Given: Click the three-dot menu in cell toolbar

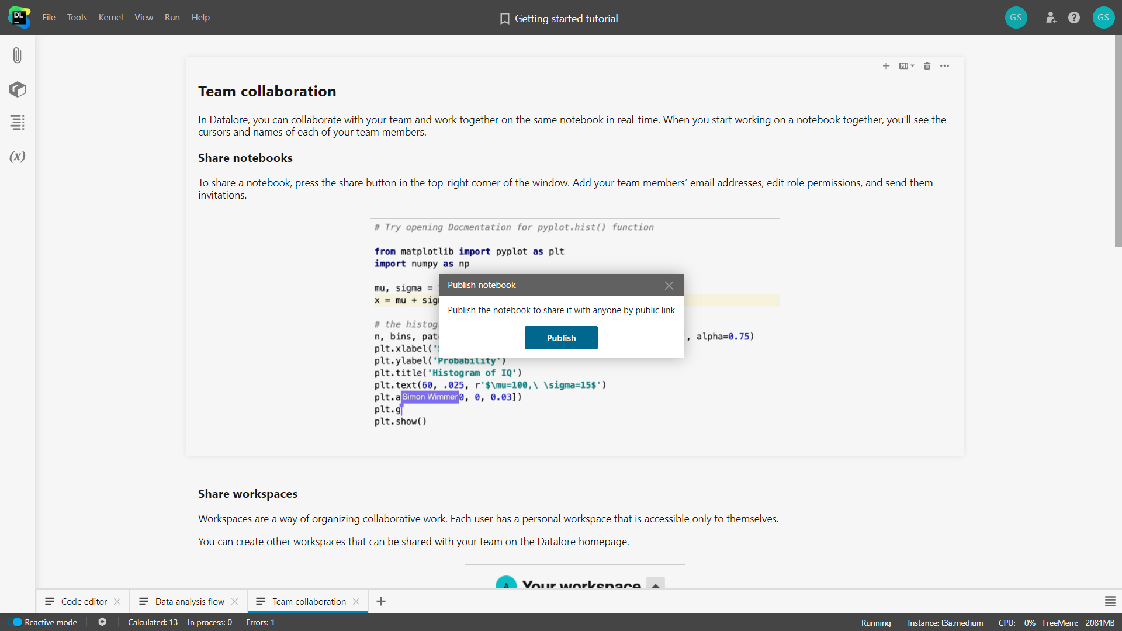Looking at the screenshot, I should (x=946, y=66).
